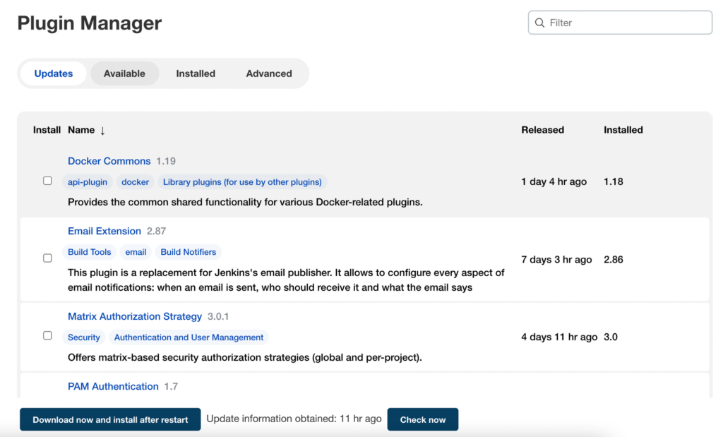
Task: Click the Matrix Authorization description text
Action: pos(245,357)
